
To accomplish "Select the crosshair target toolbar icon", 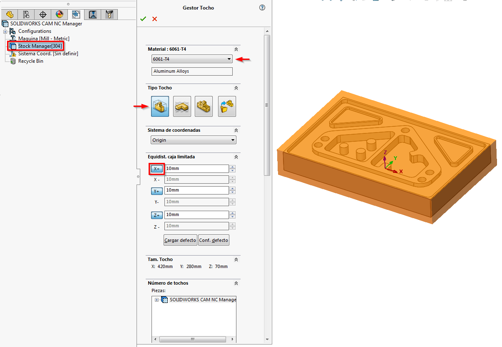I will point(42,14).
